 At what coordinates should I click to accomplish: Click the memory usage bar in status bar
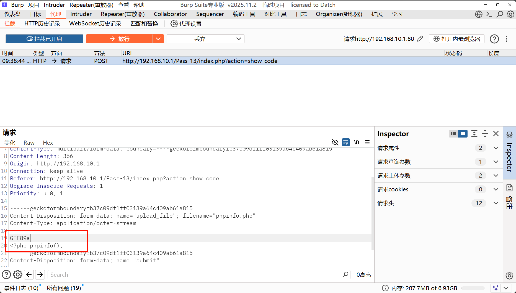[x=473, y=288]
